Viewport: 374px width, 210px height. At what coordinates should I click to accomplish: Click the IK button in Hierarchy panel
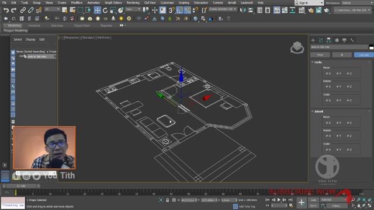341,55
